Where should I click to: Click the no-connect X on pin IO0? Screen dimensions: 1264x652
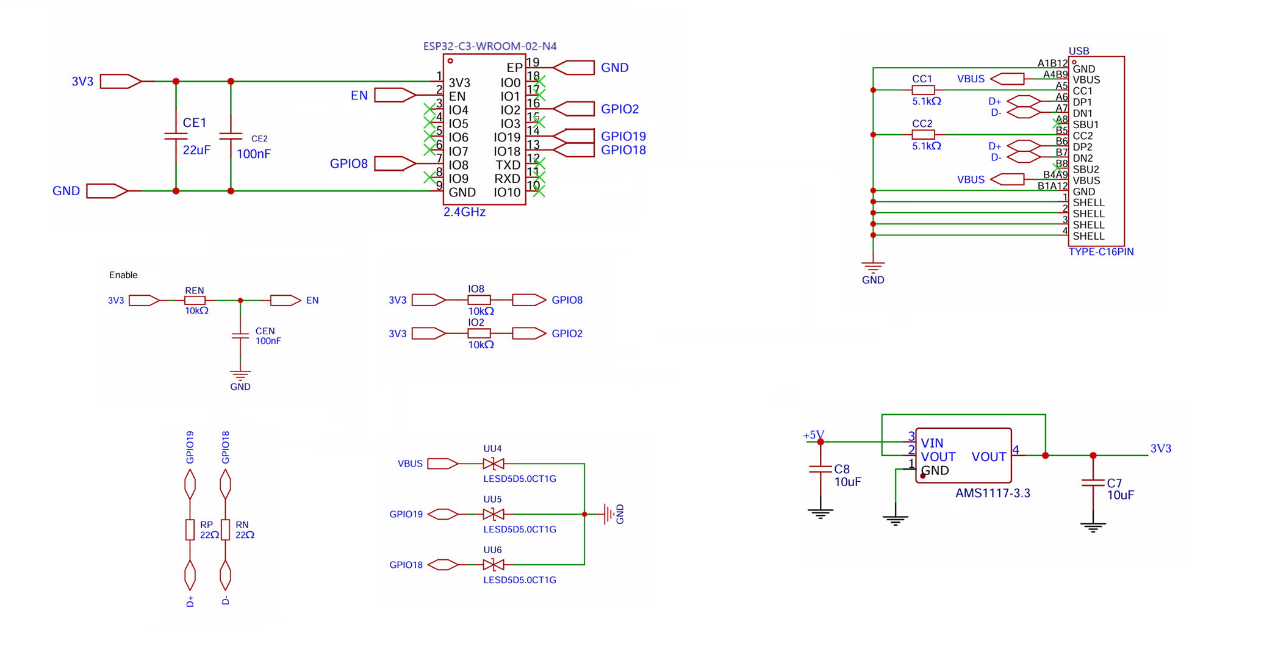pos(539,82)
